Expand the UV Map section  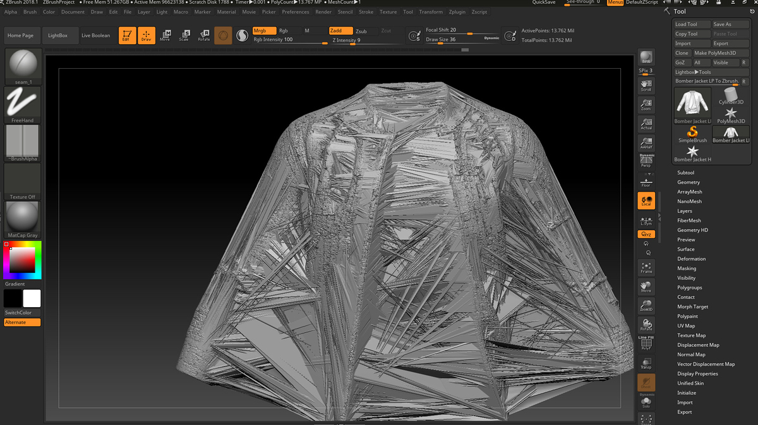tap(686, 326)
